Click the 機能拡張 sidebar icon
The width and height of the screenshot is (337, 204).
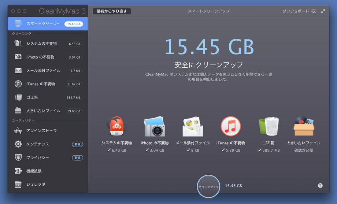[18, 171]
